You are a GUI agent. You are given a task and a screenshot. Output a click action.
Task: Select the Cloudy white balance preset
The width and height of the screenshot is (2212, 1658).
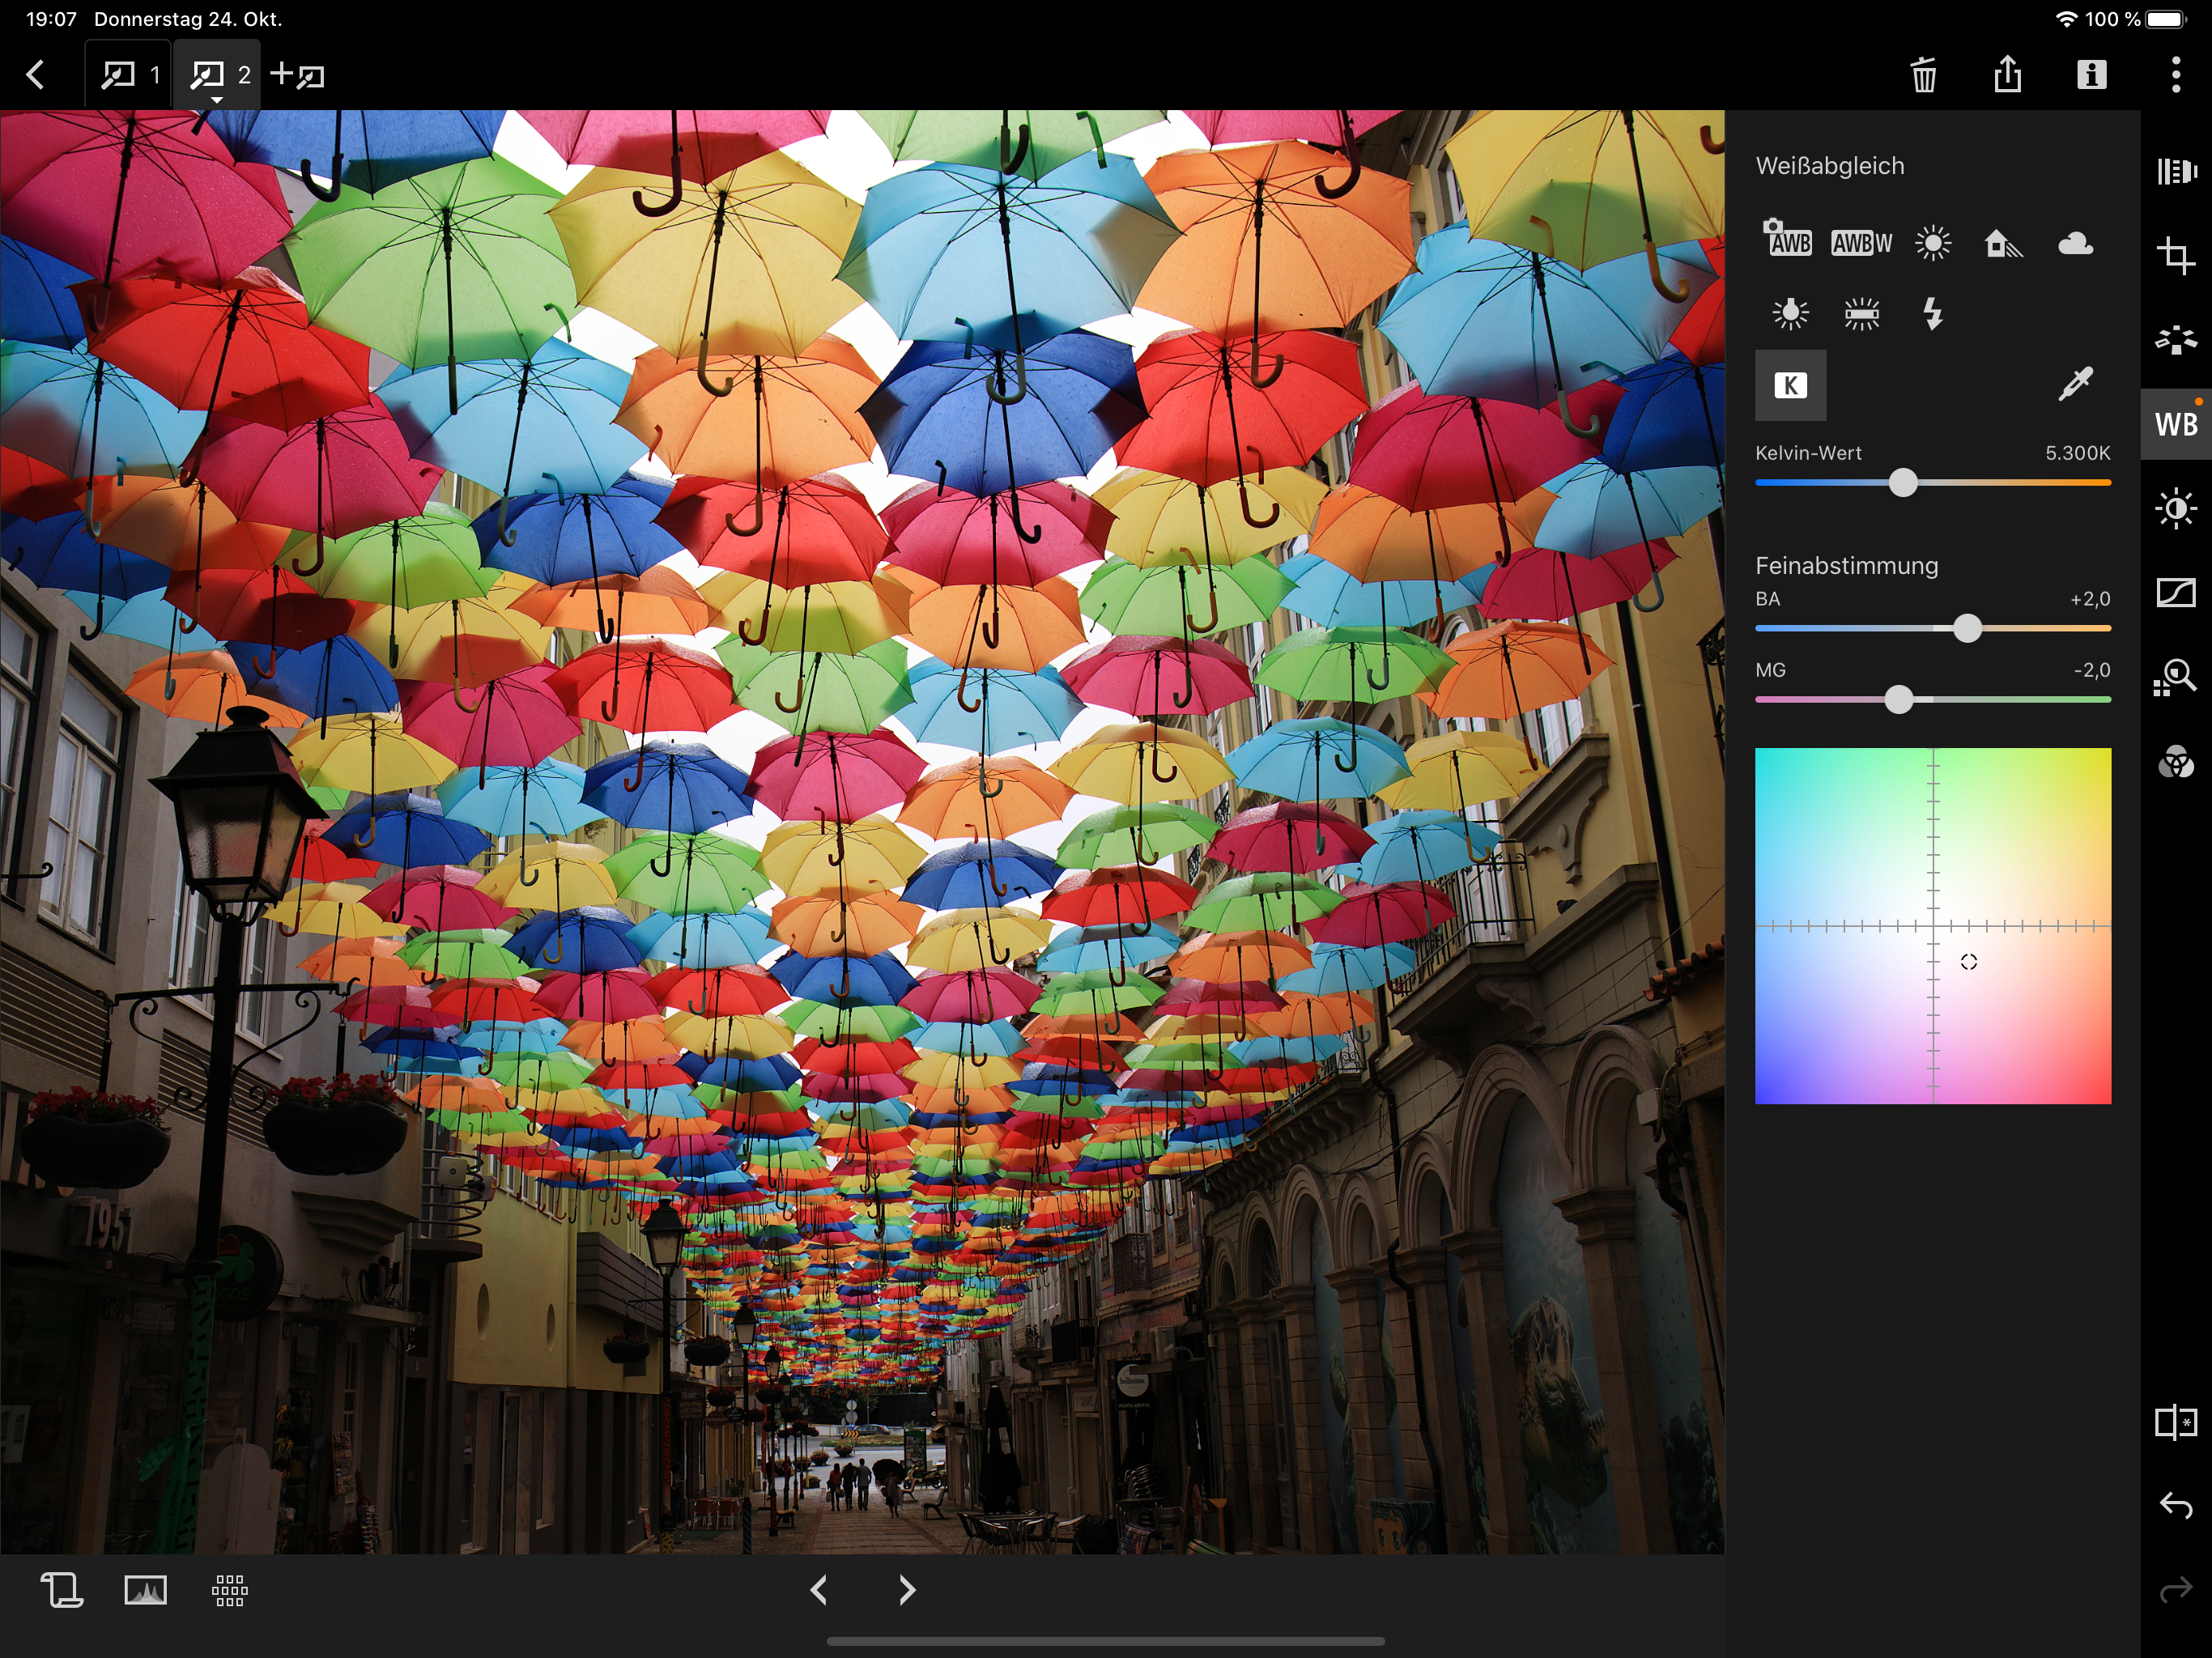(2075, 244)
